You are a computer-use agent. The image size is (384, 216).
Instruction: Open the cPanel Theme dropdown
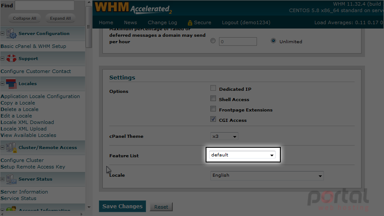pos(224,136)
